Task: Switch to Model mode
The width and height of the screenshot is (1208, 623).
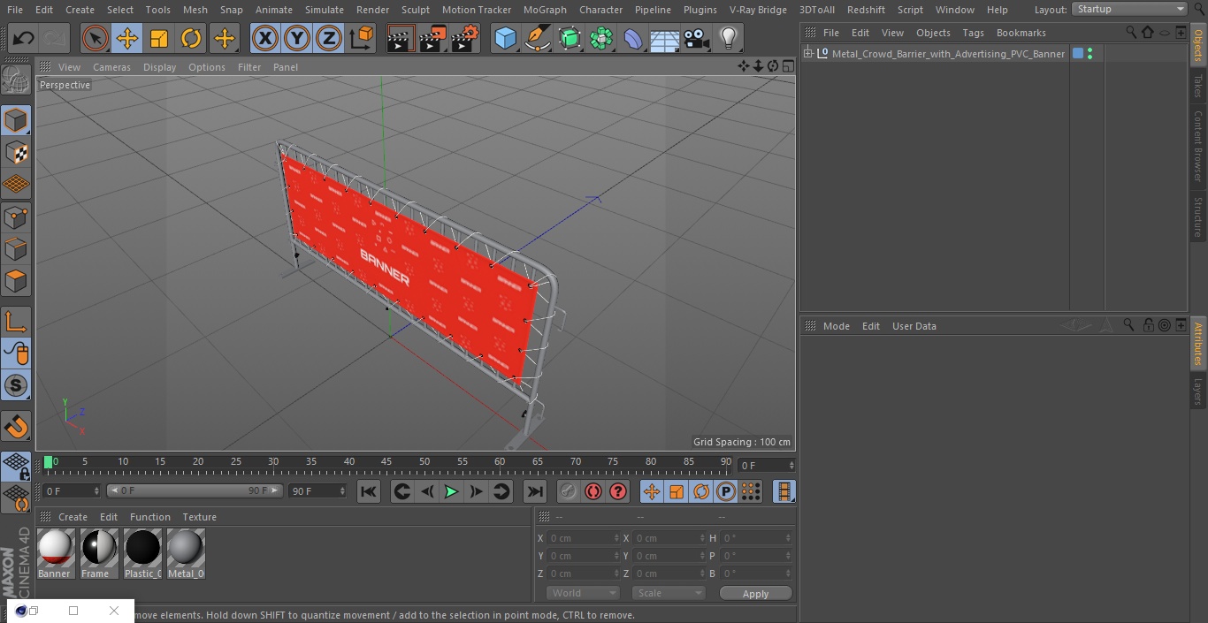Action: click(x=16, y=120)
